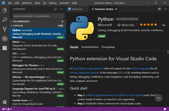Image resolution: width=169 pixels, height=111 pixels.
Task: Open the Python language link
Action: tap(140, 69)
